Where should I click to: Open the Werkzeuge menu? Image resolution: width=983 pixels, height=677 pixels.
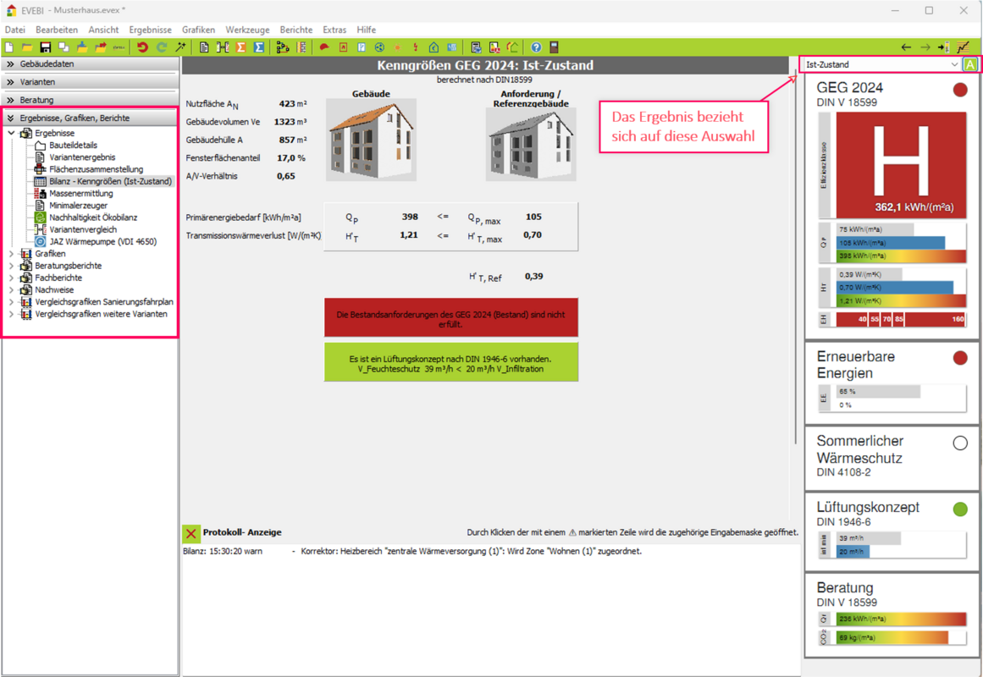247,30
